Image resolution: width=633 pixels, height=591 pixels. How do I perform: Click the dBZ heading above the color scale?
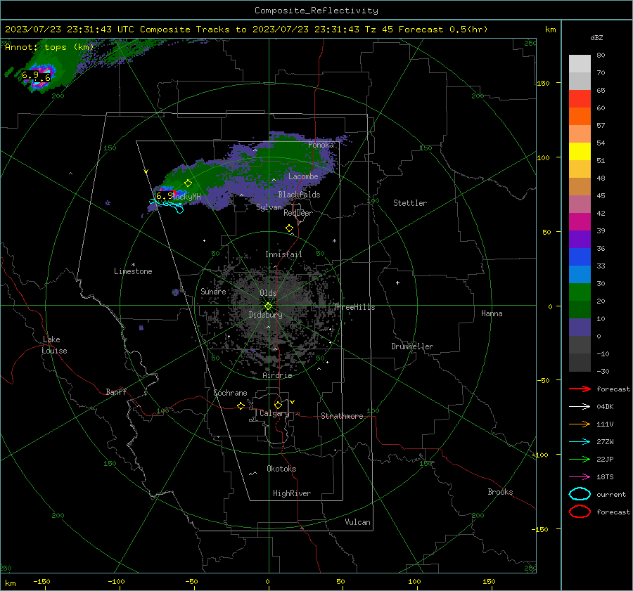click(596, 37)
